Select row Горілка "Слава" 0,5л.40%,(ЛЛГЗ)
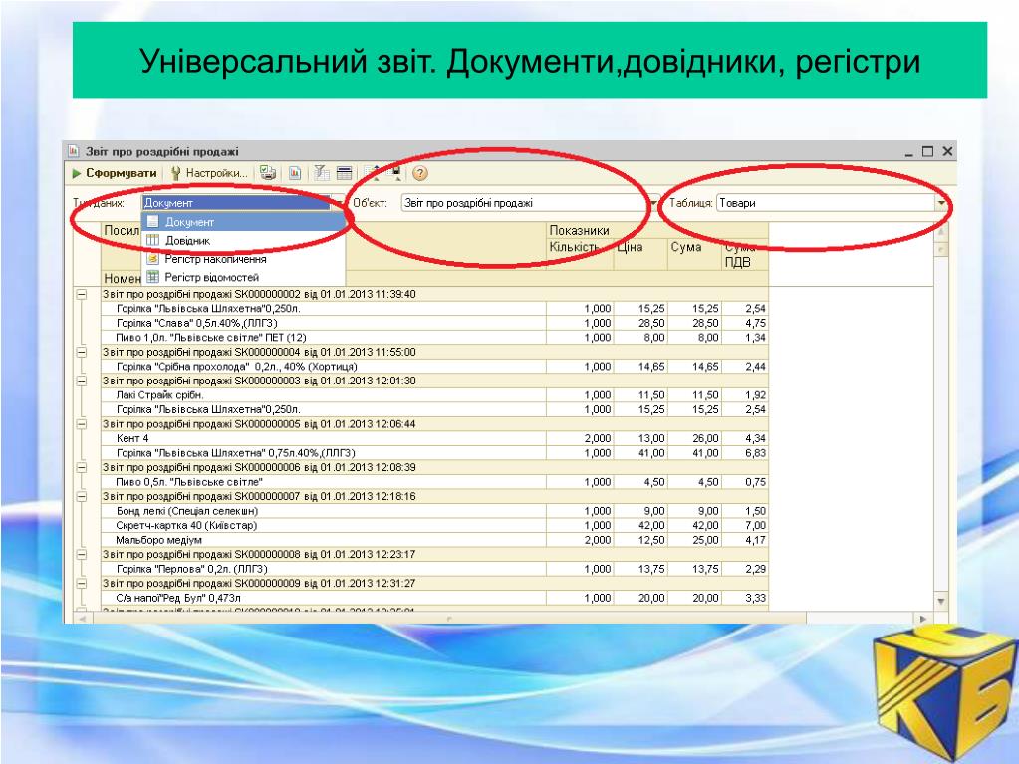This screenshot has width=1019, height=764. coord(434,323)
